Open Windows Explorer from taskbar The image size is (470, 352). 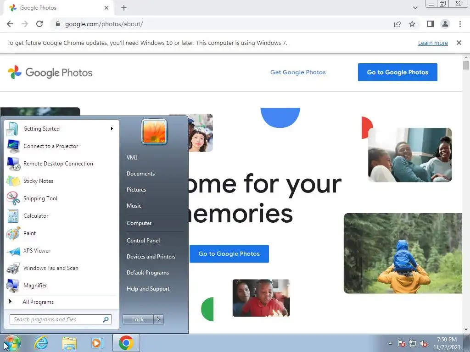tap(69, 343)
